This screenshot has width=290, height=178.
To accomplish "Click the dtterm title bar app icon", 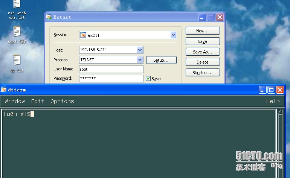I will point(4,90).
